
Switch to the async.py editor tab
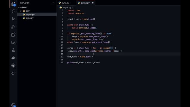(x=85, y=3)
